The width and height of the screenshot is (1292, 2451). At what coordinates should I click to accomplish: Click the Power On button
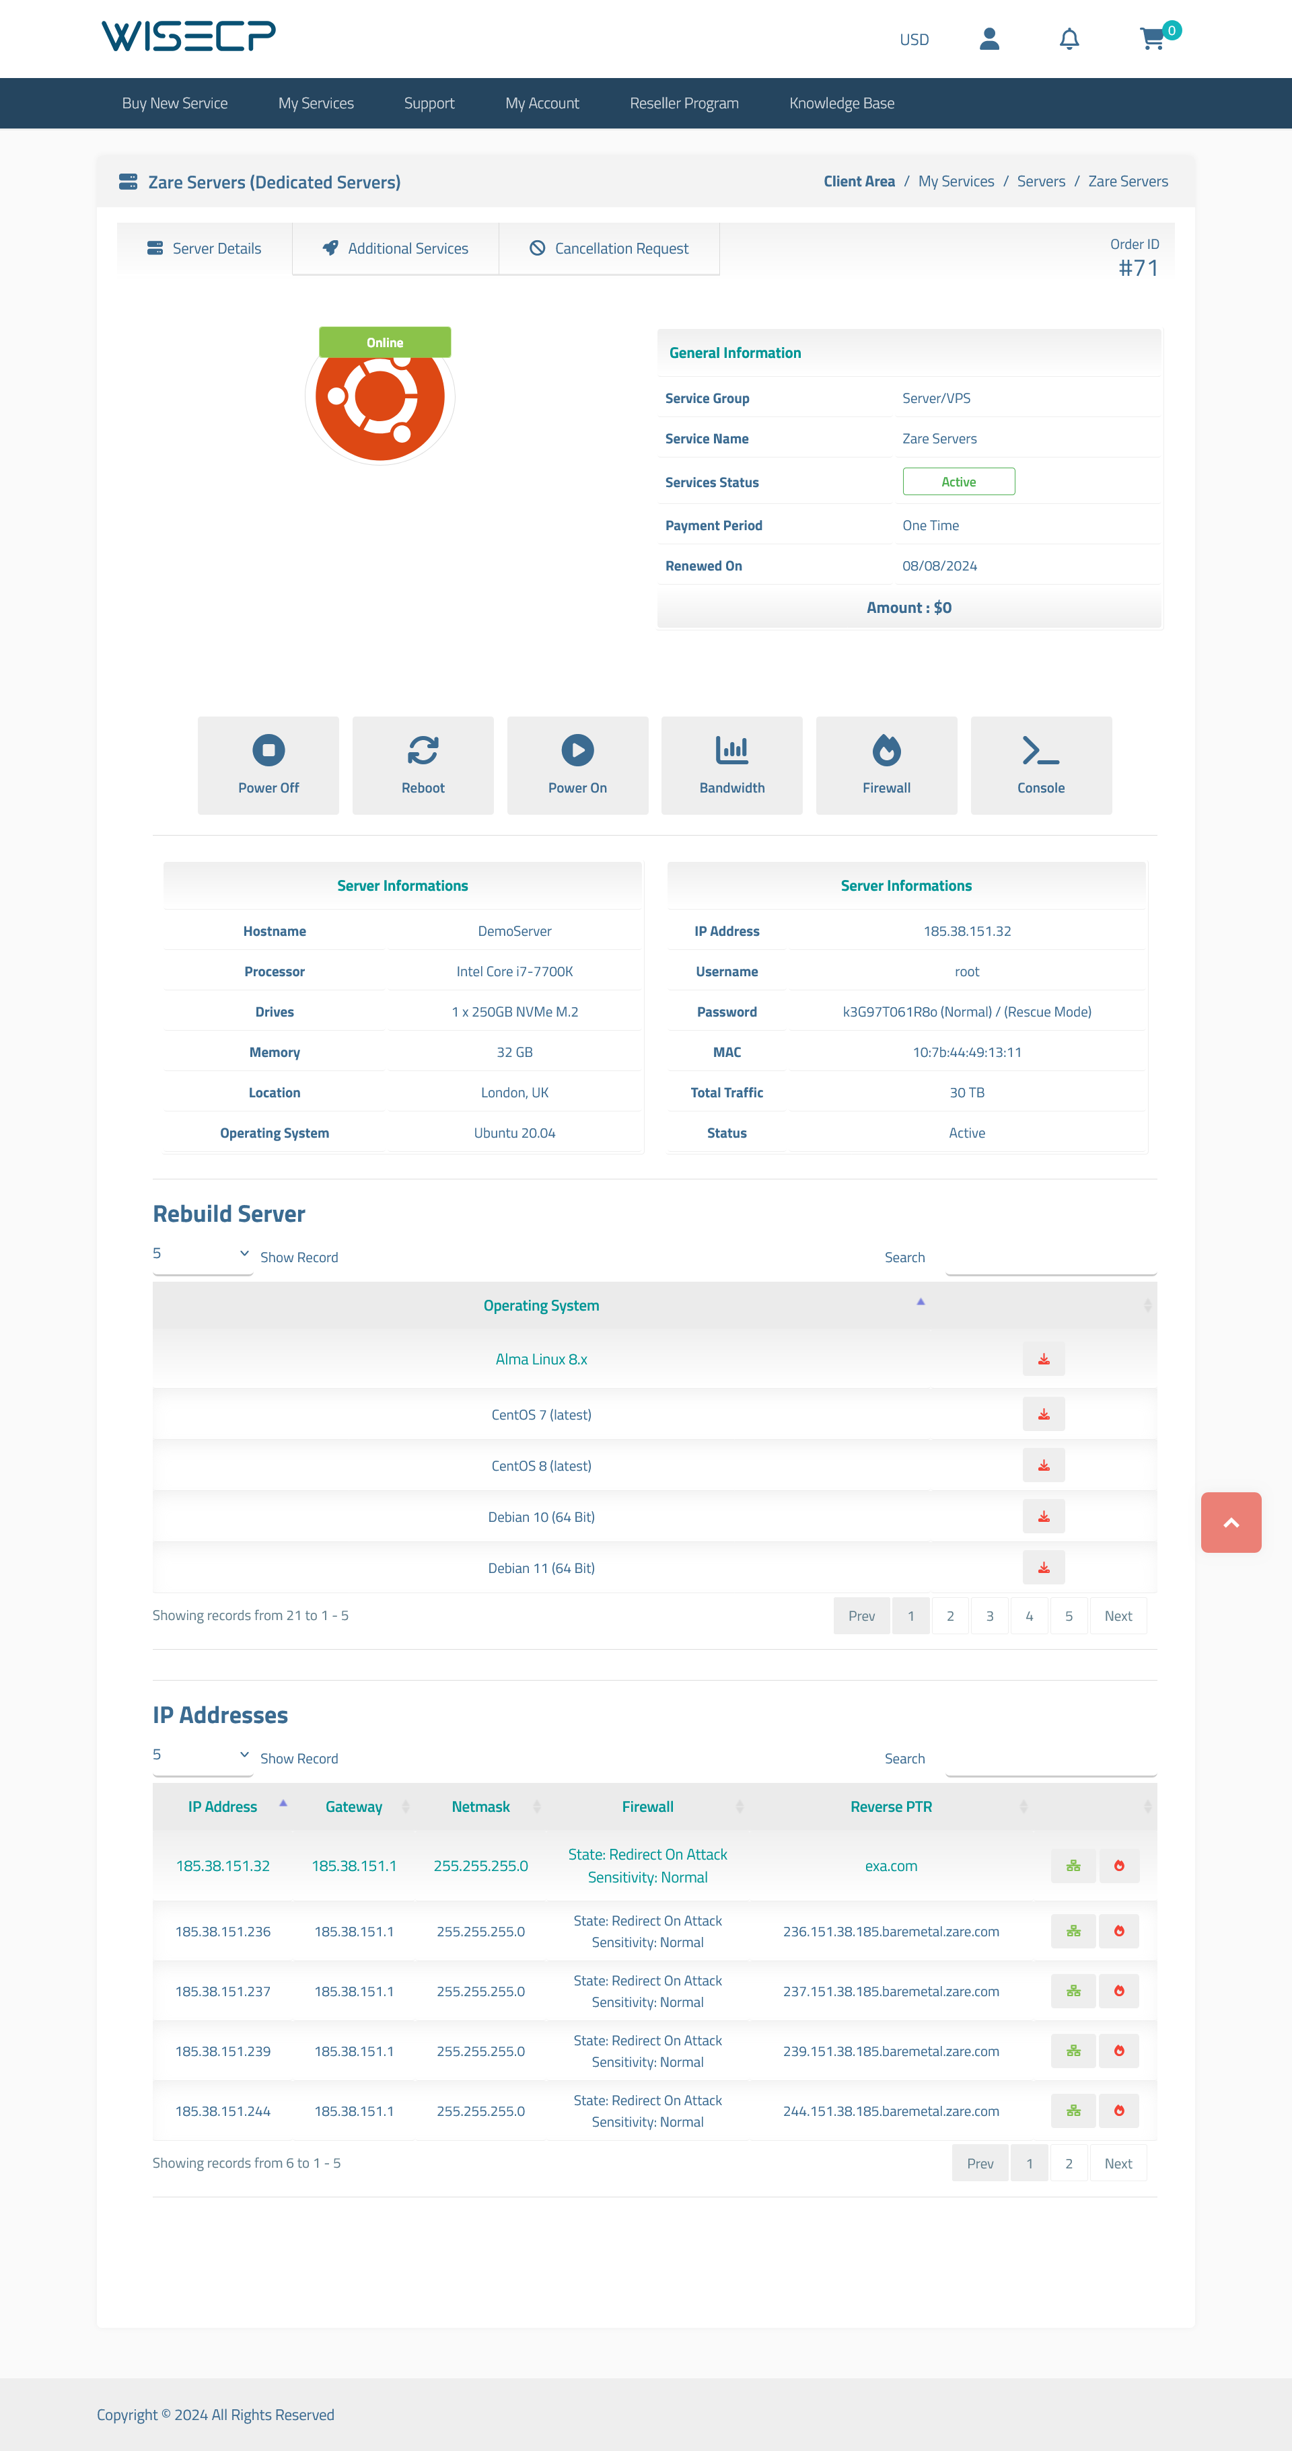577,765
